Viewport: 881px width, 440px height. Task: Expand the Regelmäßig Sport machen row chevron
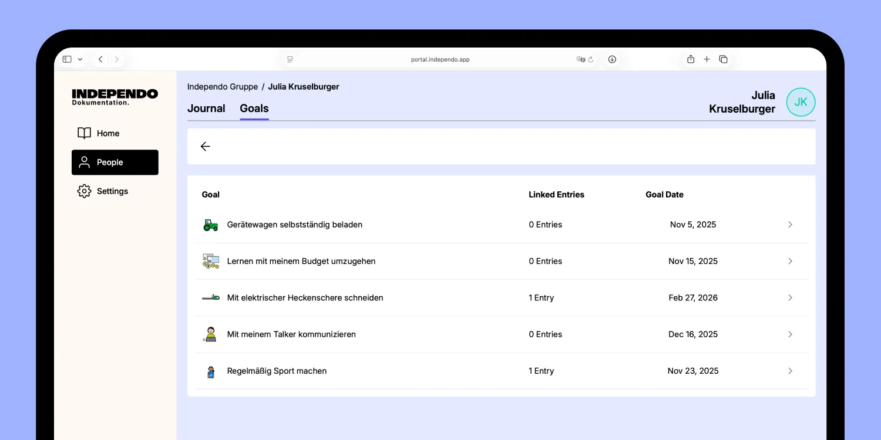tap(790, 371)
